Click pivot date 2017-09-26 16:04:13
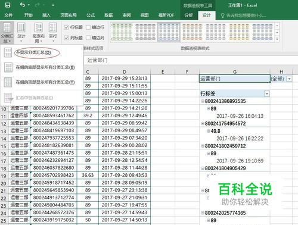The height and width of the screenshot is (225, 298). [x=240, y=116]
